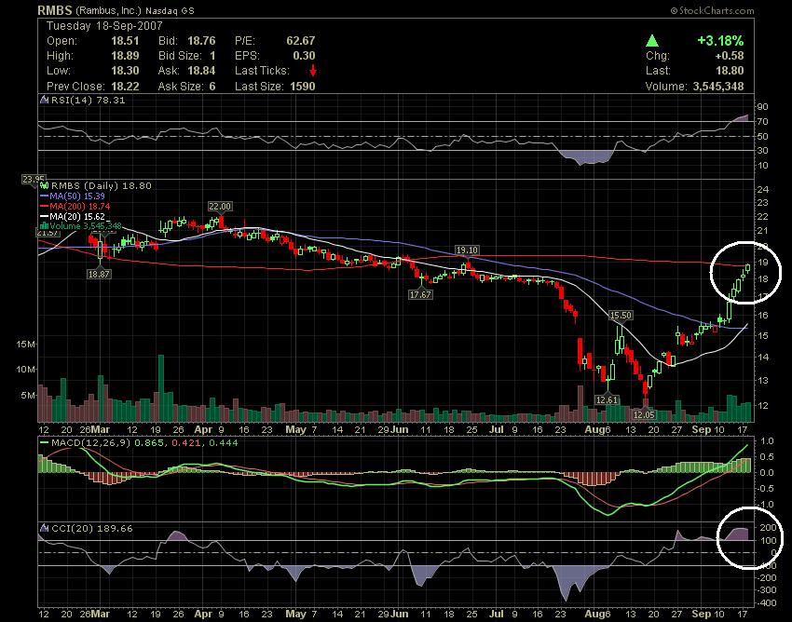
Task: Click the small icon before RSI(14)
Action: 45,100
